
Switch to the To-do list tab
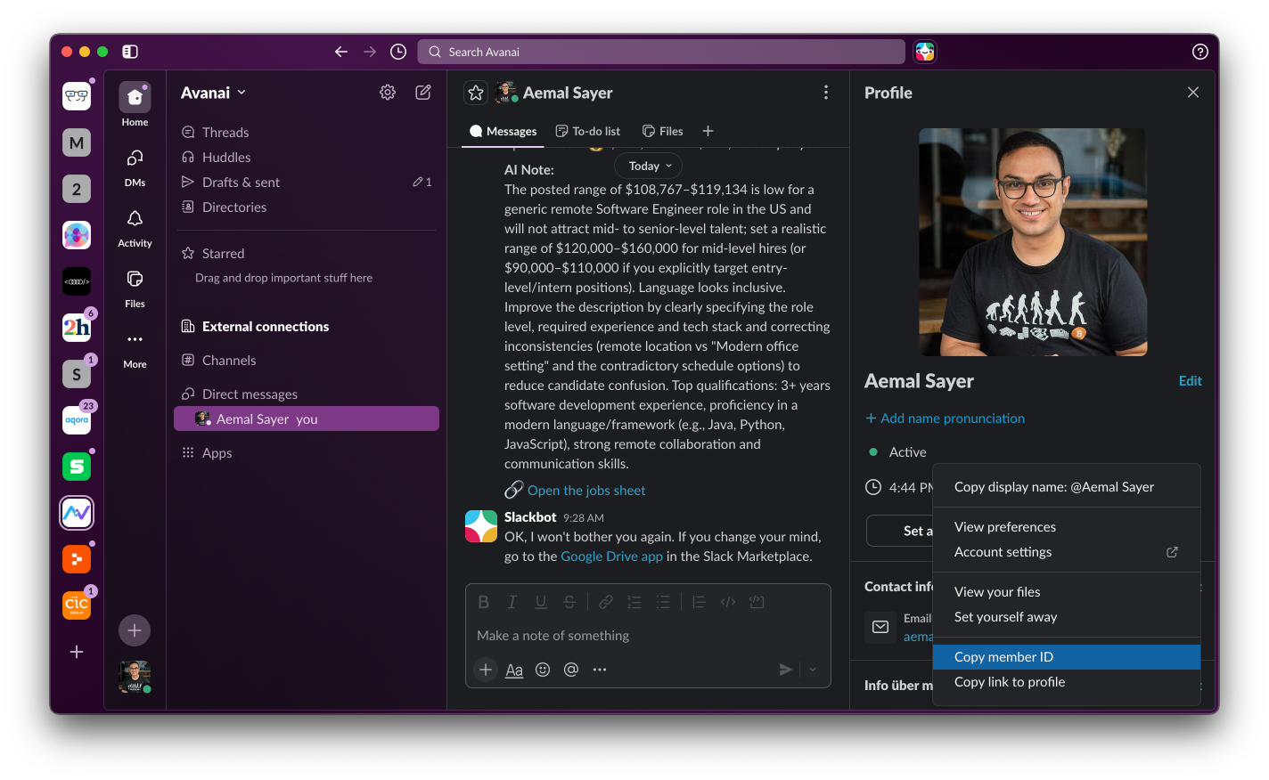(588, 131)
